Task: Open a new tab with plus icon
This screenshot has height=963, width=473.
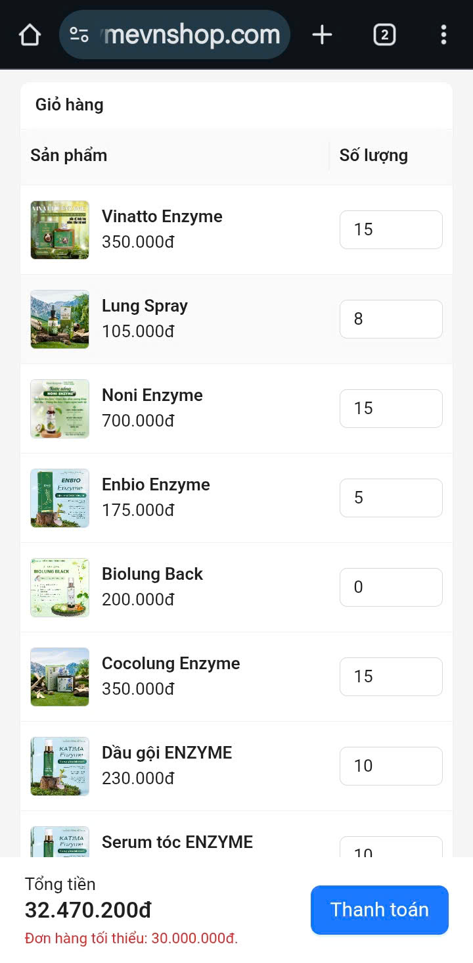Action: tap(322, 35)
